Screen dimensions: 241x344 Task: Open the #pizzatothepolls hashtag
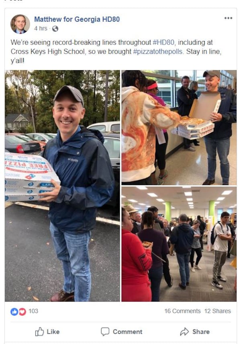(158, 51)
